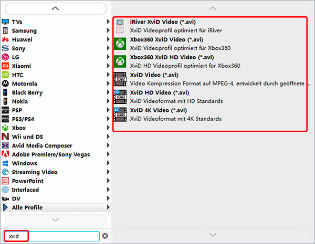Expand the Sony submenu arrow
Image resolution: width=315 pixels, height=244 pixels.
[108, 48]
